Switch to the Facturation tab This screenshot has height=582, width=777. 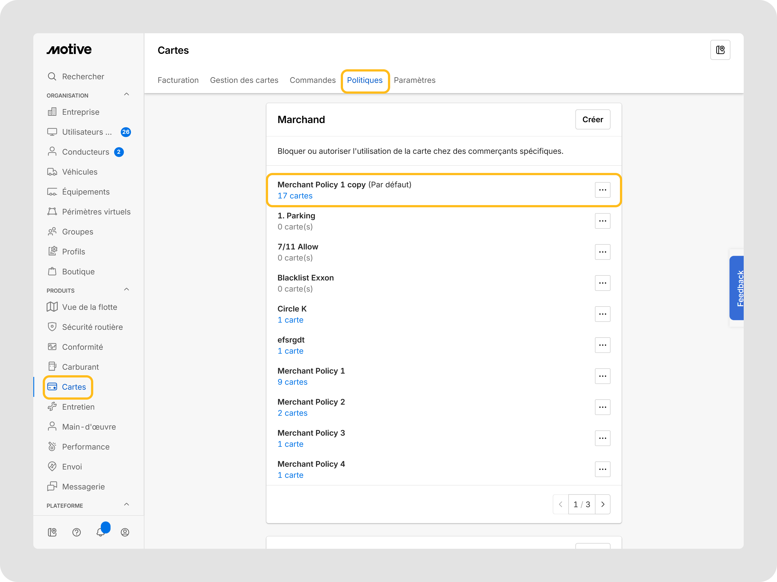(178, 80)
